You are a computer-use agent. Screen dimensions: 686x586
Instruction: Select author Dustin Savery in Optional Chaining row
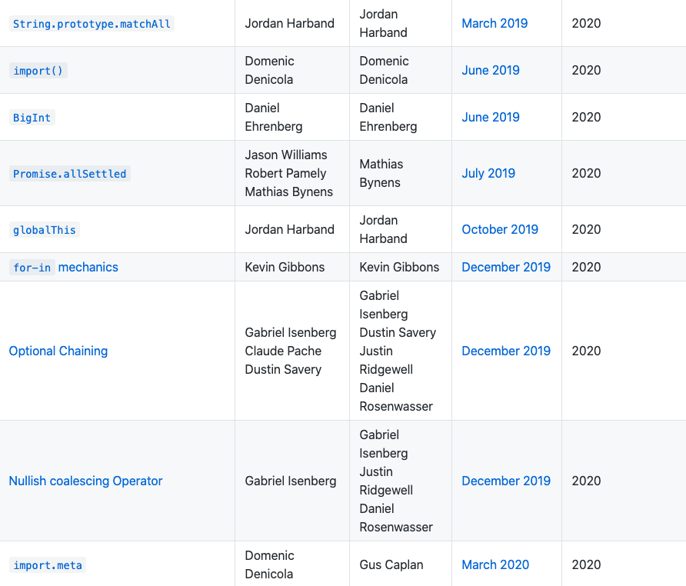click(x=283, y=369)
